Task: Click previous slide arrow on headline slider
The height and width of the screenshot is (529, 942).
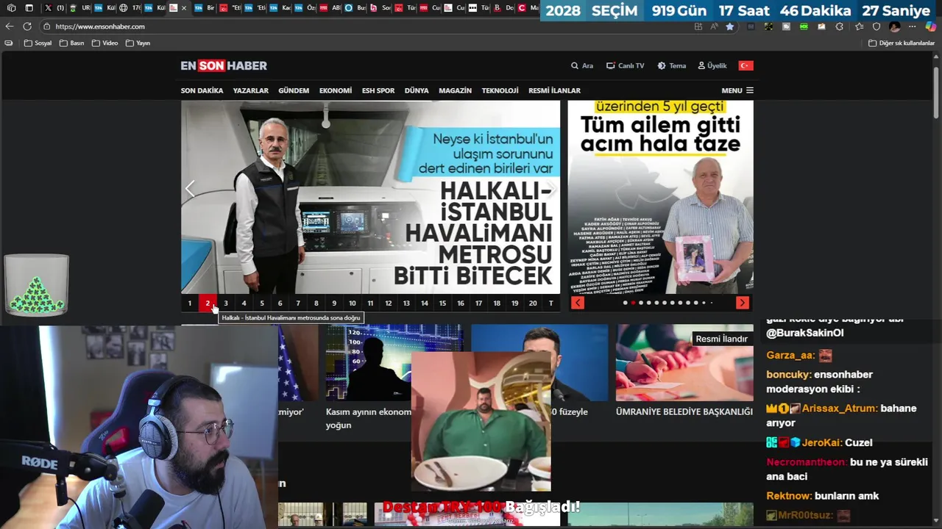Action: point(190,189)
